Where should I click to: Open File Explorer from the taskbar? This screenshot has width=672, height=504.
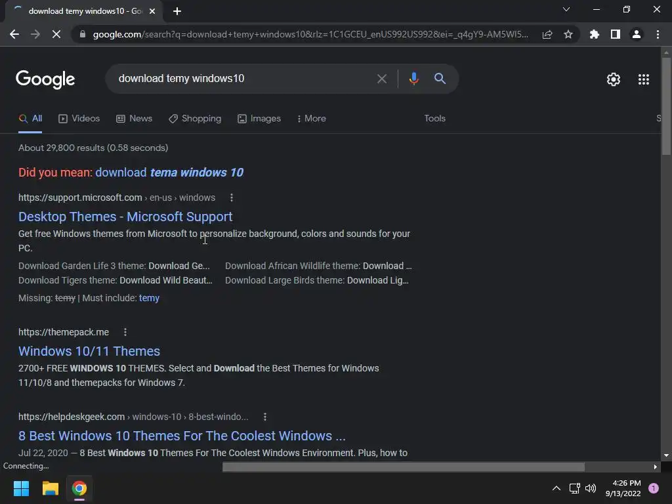click(x=50, y=488)
